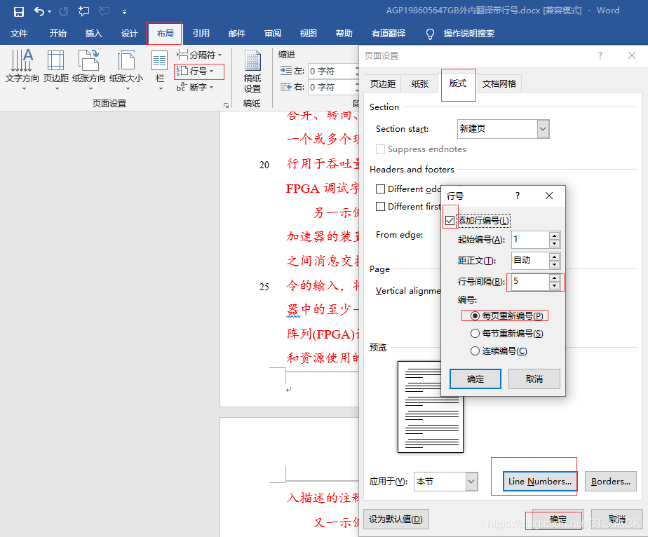Click the Line Numbers... button
The height and width of the screenshot is (537, 648).
pos(540,482)
